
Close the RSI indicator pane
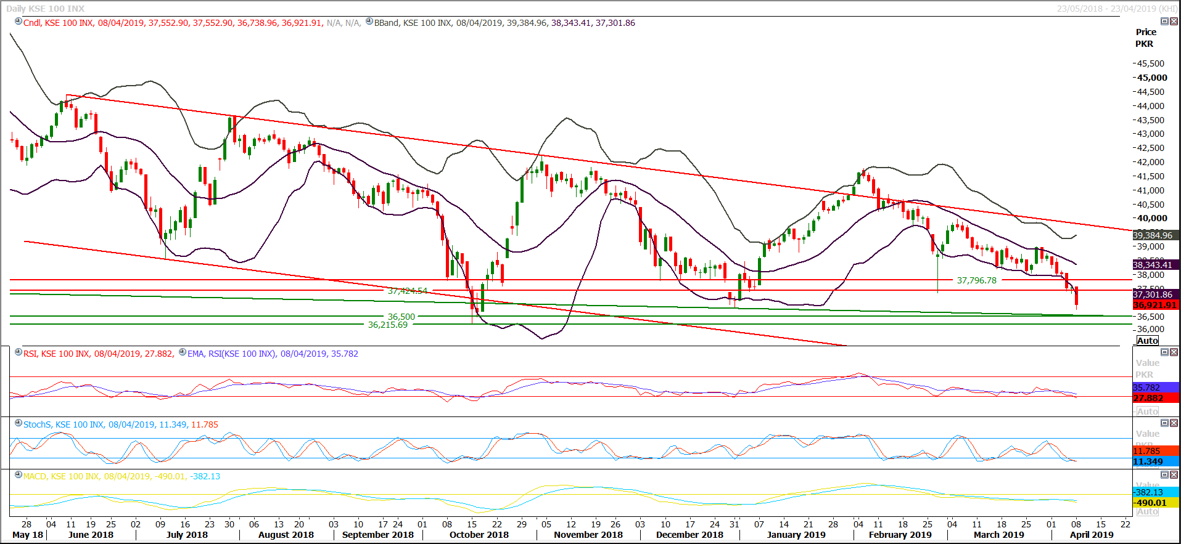1174,352
